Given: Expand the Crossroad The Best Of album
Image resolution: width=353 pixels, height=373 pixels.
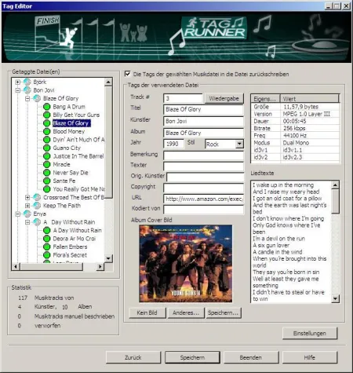Looking at the screenshot, I should coord(27,197).
